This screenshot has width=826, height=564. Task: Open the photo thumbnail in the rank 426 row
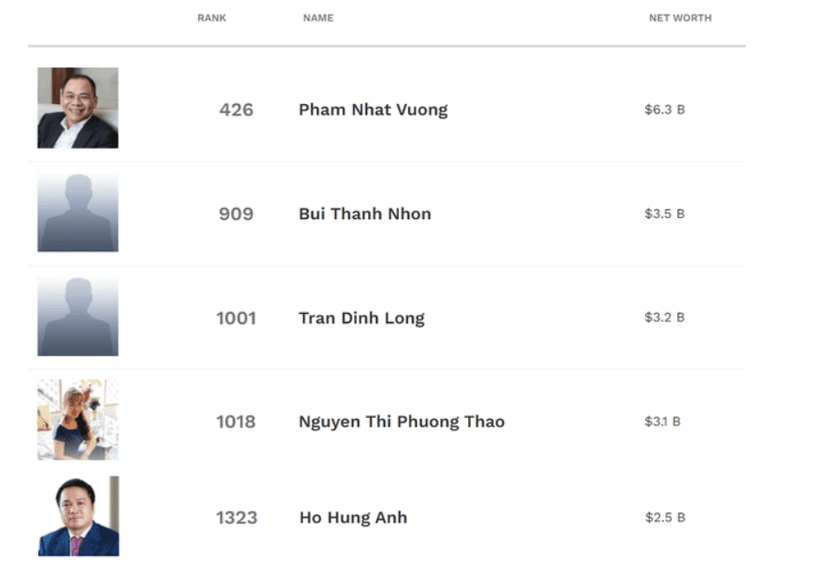[78, 108]
